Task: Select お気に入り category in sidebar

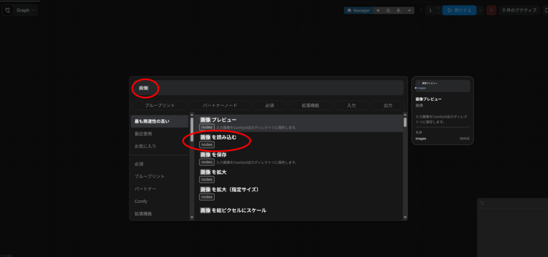Action: click(145, 146)
